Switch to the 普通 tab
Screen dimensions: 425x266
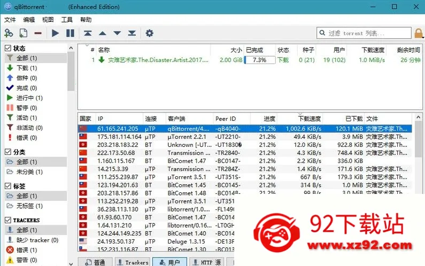[95, 262]
